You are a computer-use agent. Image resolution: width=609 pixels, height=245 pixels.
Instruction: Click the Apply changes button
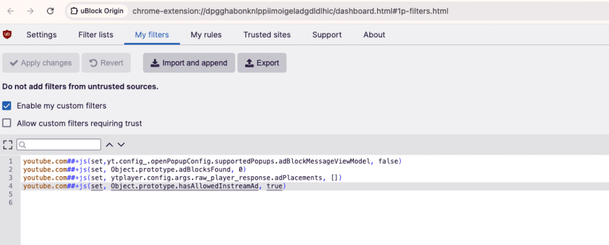[41, 63]
